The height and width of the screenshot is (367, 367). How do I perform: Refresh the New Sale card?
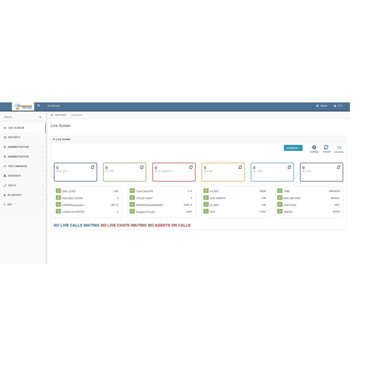tap(92, 167)
